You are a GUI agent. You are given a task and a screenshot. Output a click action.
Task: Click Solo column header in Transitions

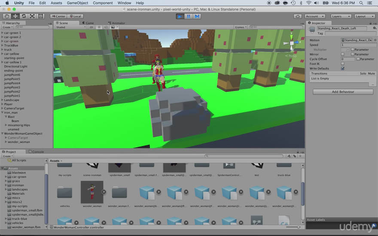363,73
